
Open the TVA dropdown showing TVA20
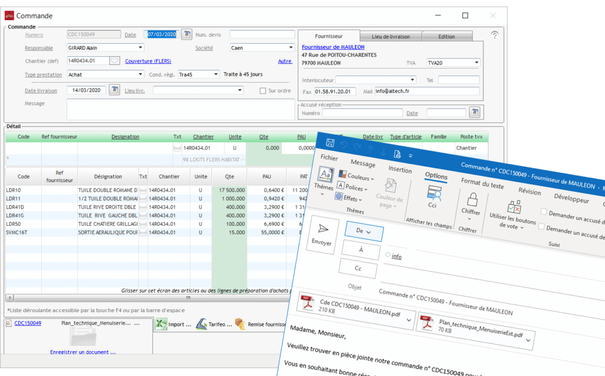pyautogui.click(x=477, y=63)
